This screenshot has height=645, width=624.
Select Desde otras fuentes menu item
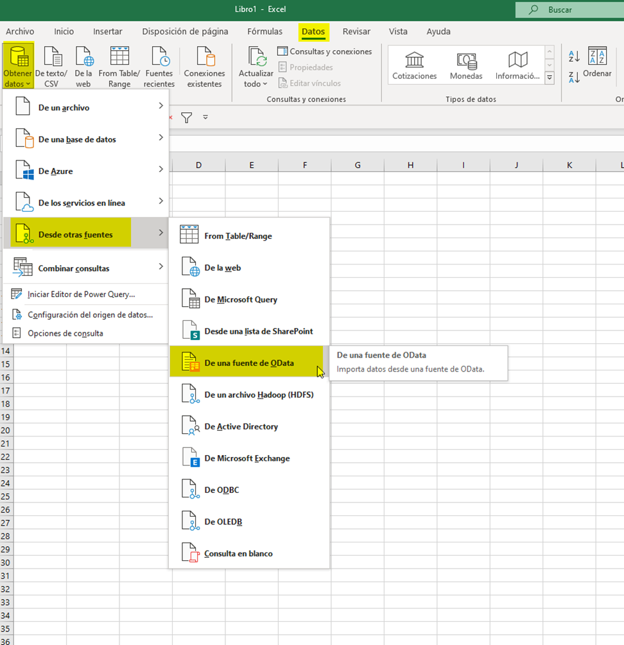point(85,234)
